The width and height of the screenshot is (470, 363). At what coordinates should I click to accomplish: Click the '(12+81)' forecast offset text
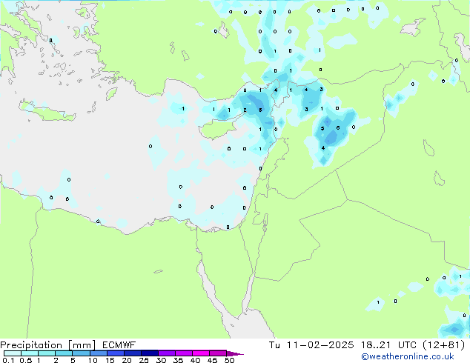point(443,345)
